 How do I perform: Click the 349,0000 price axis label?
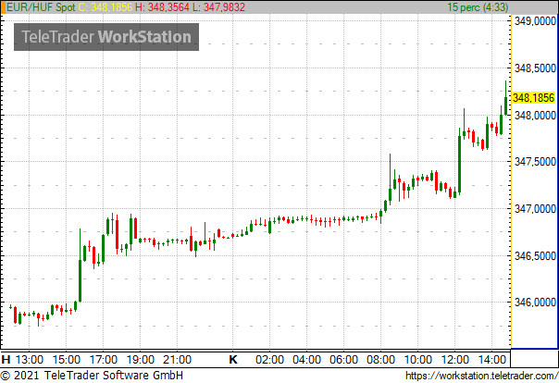click(x=535, y=21)
